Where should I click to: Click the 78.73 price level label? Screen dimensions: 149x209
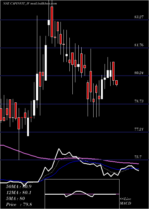pos(139,101)
